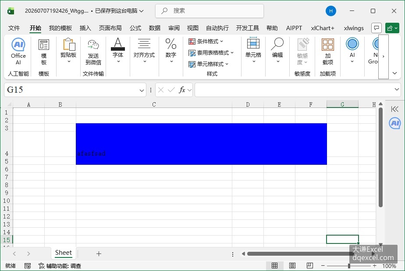This screenshot has height=271, width=405.
Task: Click the blue cell containing afasfsad
Action: pyautogui.click(x=154, y=144)
